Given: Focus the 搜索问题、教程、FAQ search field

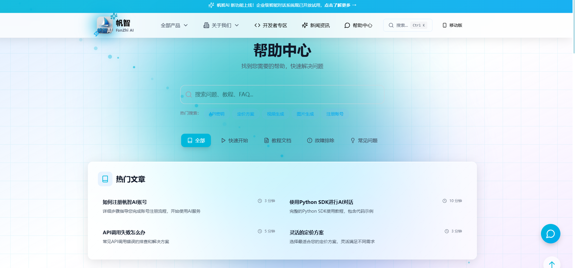Looking at the screenshot, I should (282, 94).
